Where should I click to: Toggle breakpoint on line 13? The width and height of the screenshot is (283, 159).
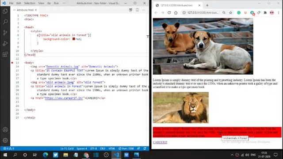coord(12,63)
